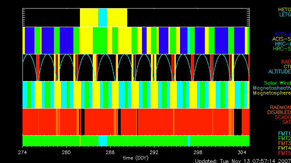Screen dimensions: 291x163
Task: Select the Solar Wind legend label
Action: [277, 83]
